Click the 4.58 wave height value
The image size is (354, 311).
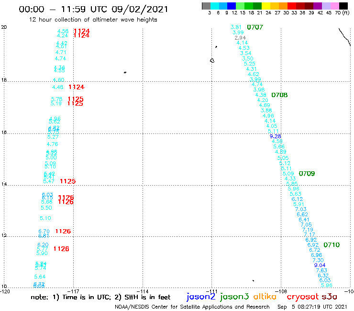click(63, 31)
